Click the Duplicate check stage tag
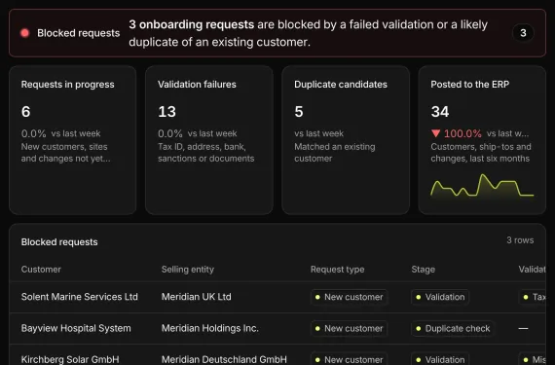 click(x=453, y=329)
